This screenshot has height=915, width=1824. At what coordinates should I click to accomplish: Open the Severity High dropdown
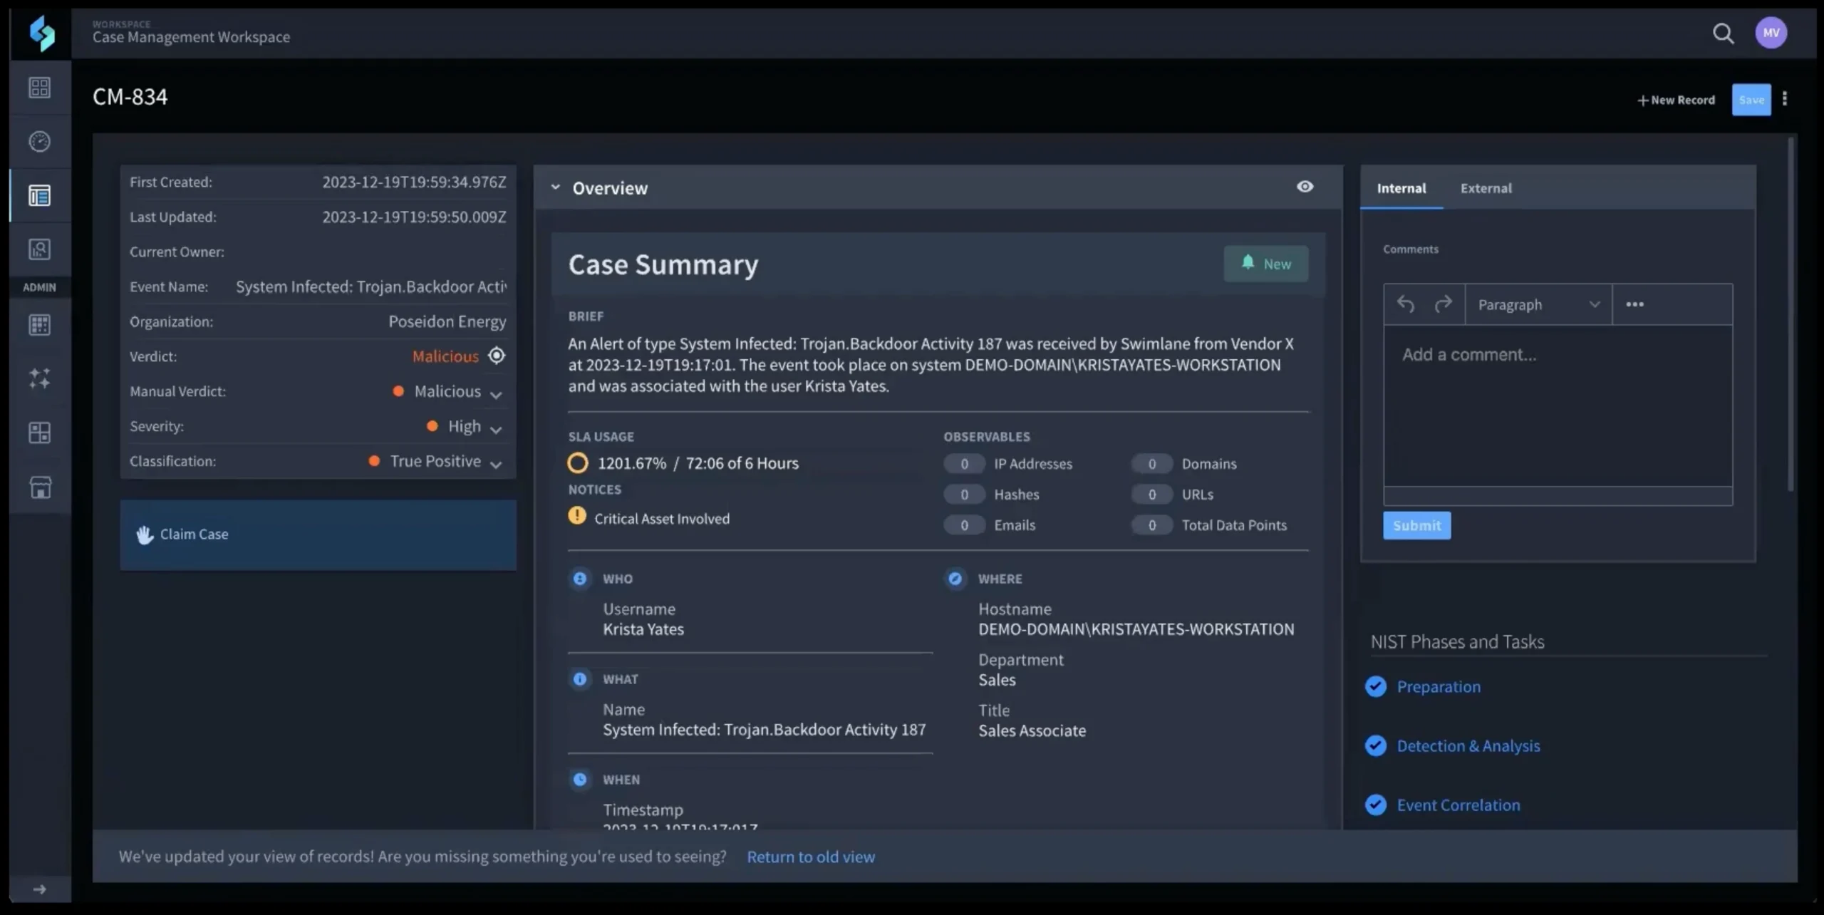496,428
